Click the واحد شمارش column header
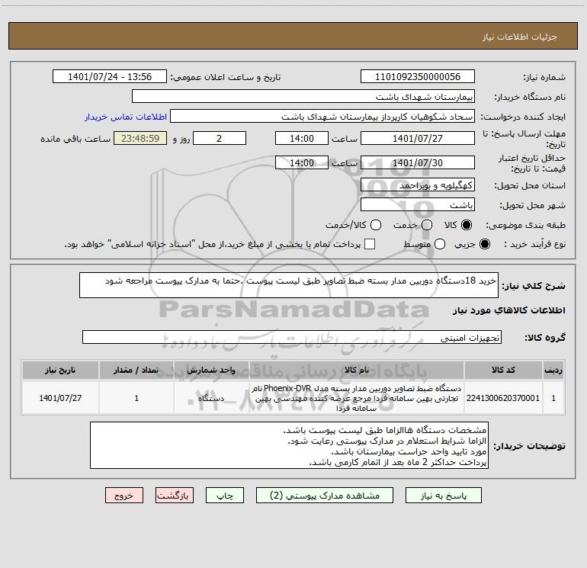Screen dimensions: 587x568 click(211, 370)
